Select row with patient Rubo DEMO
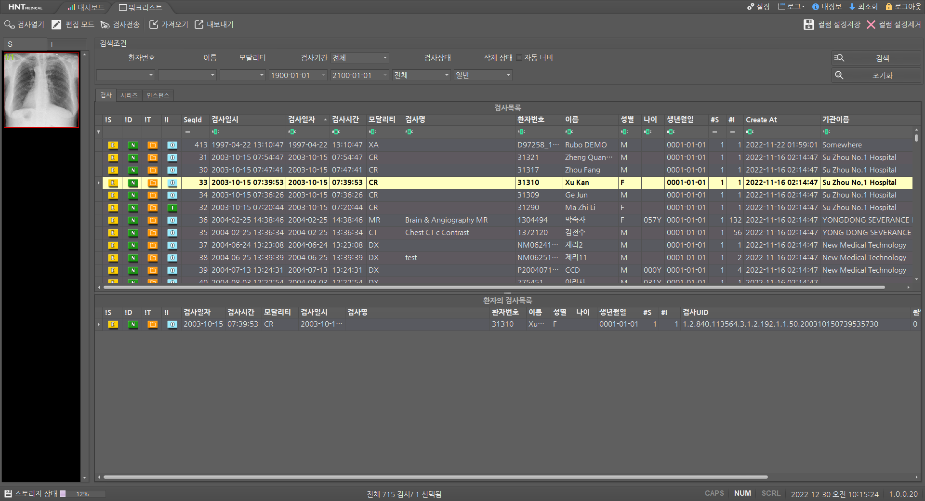Screen dimensions: 925x501 [x=504, y=145]
